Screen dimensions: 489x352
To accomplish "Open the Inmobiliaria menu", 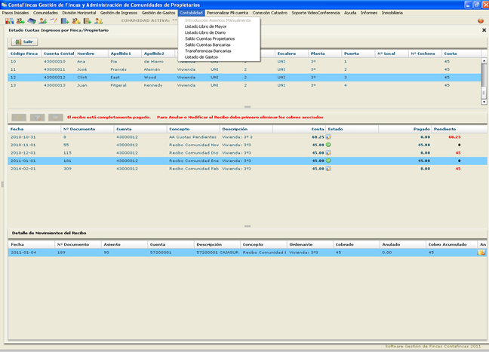I will 392,13.
